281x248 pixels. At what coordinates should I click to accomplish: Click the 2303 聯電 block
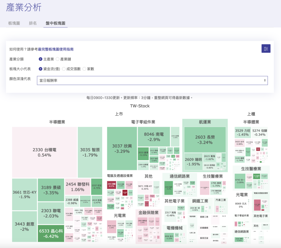point(51,213)
